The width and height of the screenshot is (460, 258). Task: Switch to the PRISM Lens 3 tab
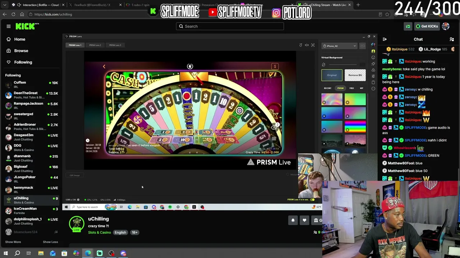click(x=115, y=45)
